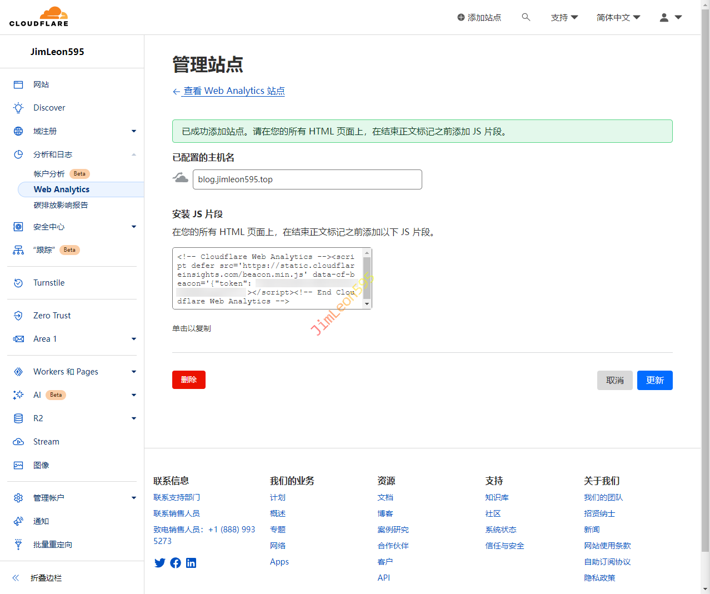Click the Facebook icon in footer

pyautogui.click(x=176, y=563)
